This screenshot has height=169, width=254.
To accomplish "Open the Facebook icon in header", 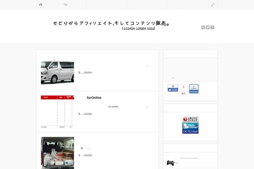I will 212,27.
